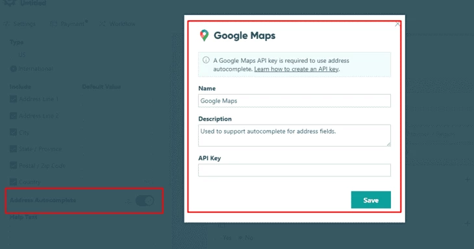Click the info icon in the API key notice

point(206,60)
